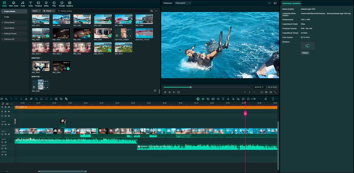Viewport: 354px width, 173px height.
Task: Select the Split scissors tool in timeline toolbar
Action: (26, 99)
